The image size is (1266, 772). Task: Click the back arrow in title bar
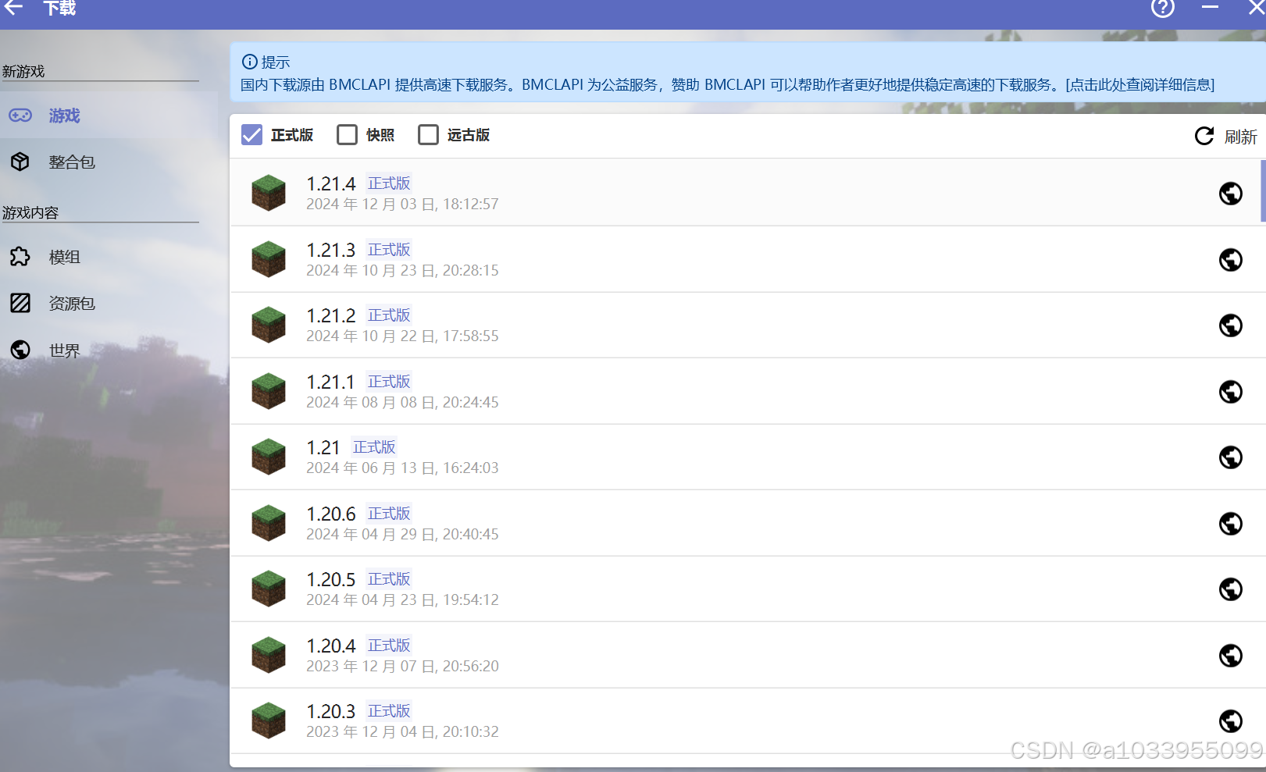pos(13,8)
